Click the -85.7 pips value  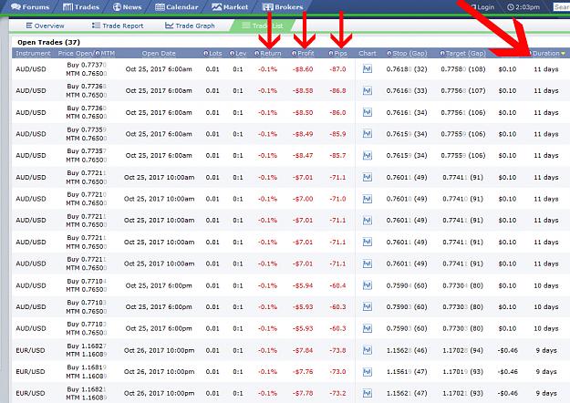[337, 156]
